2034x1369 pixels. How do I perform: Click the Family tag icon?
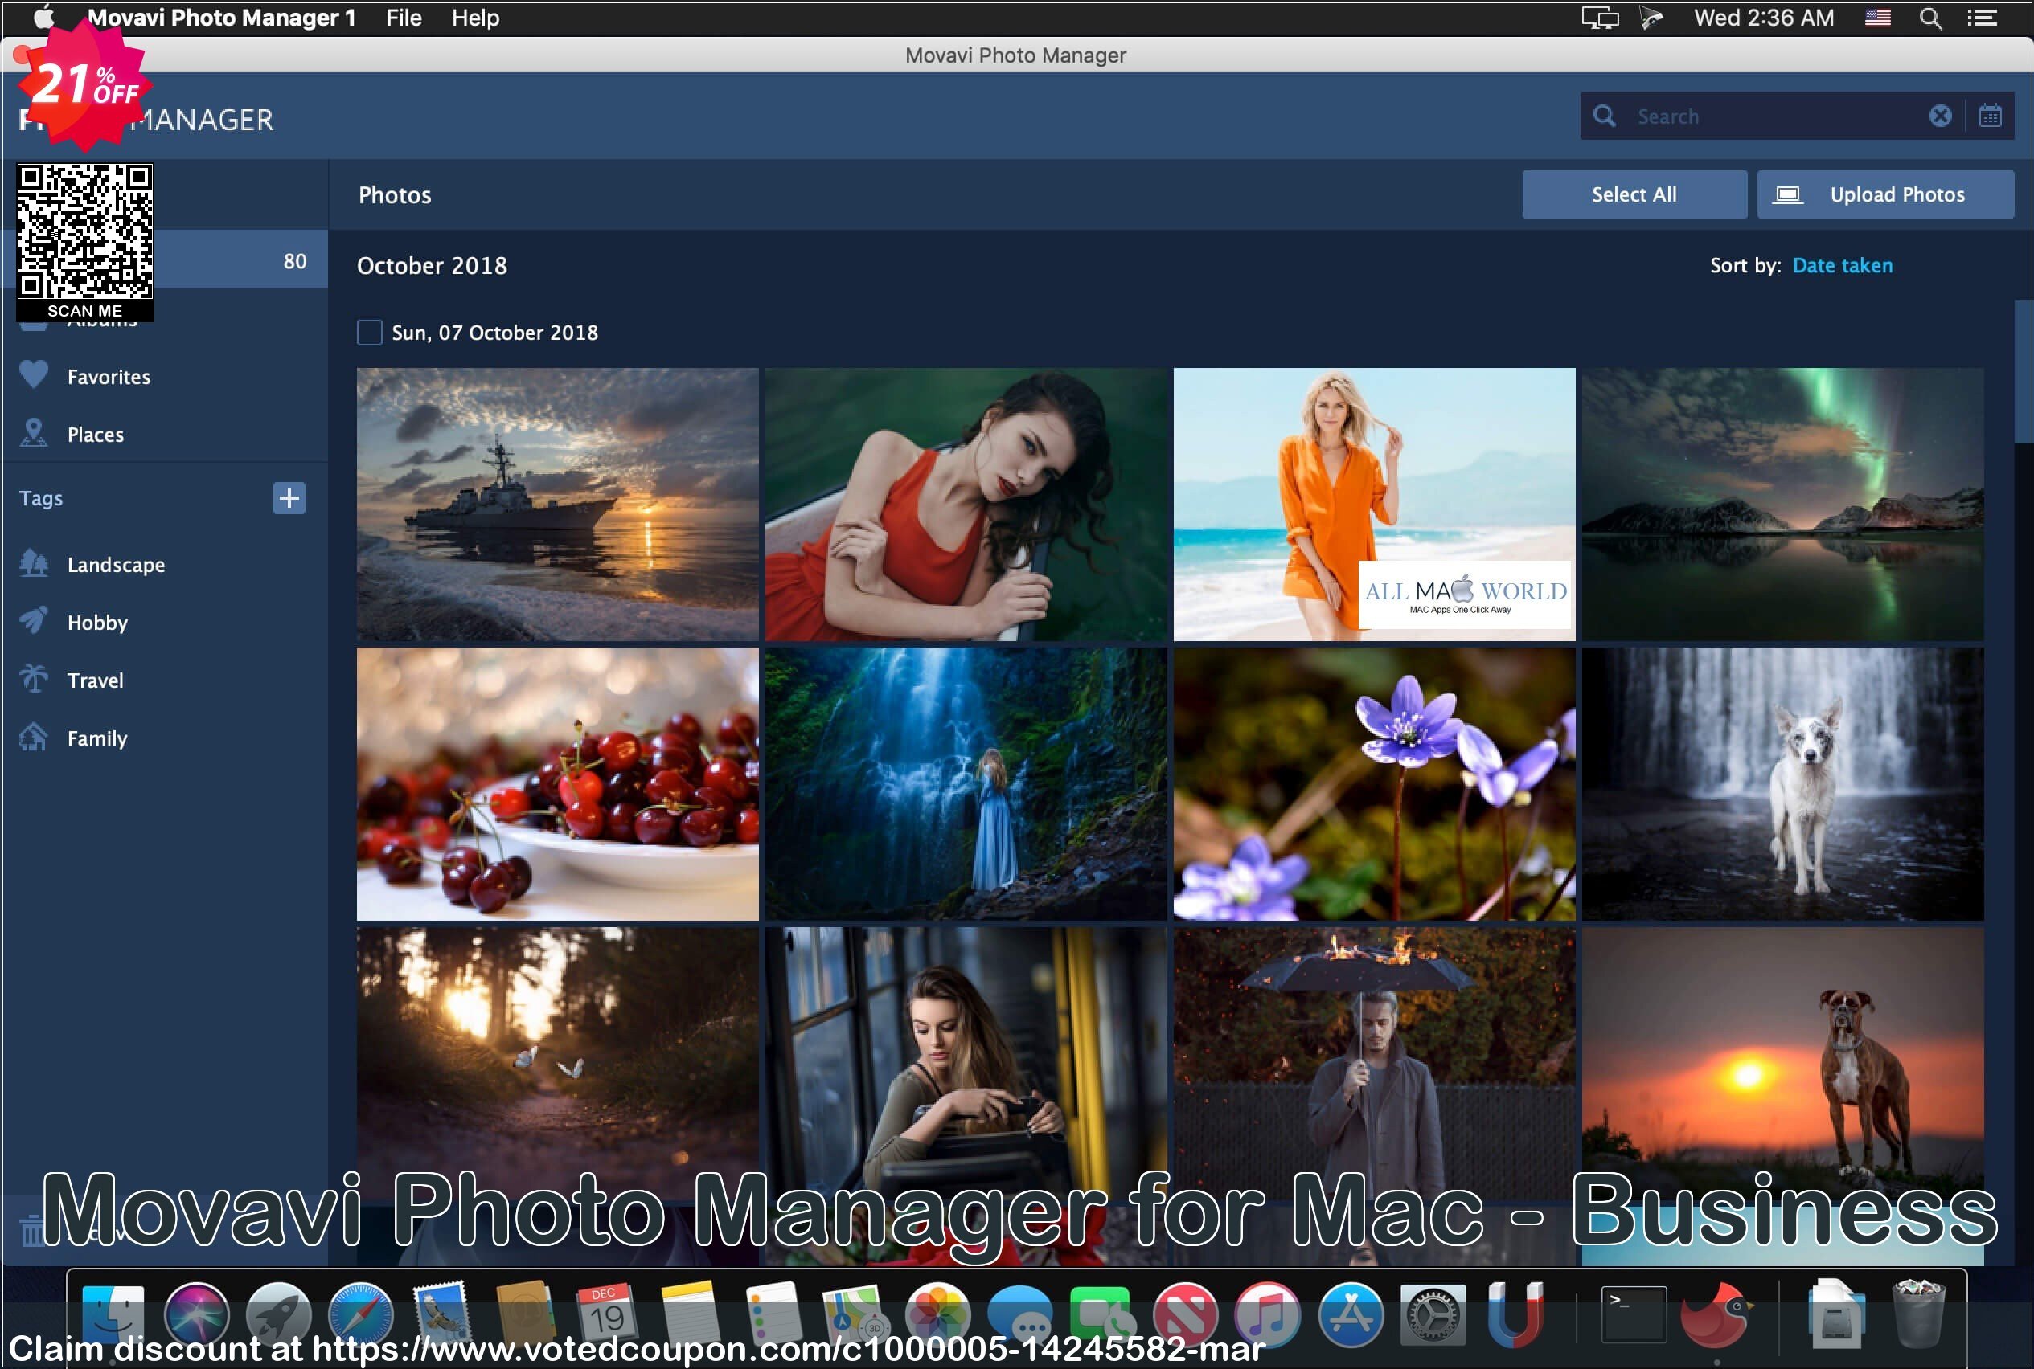[x=35, y=738]
